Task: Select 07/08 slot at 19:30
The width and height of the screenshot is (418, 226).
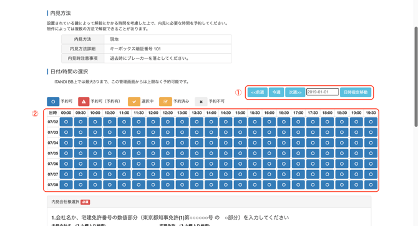Action: [371, 185]
